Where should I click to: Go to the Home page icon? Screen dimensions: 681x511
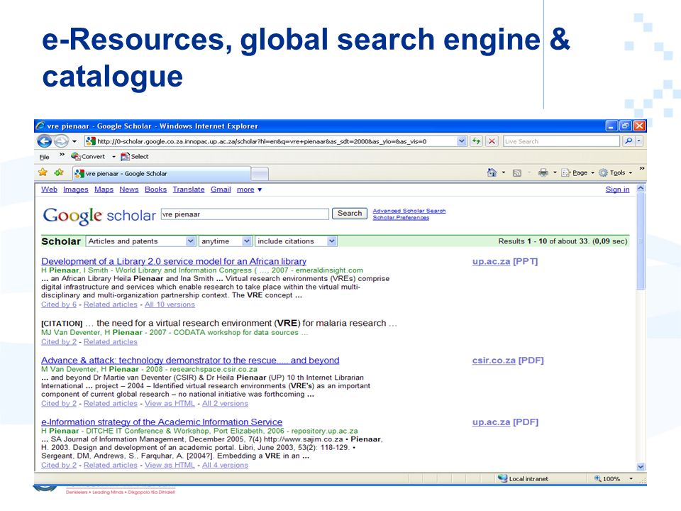[492, 172]
